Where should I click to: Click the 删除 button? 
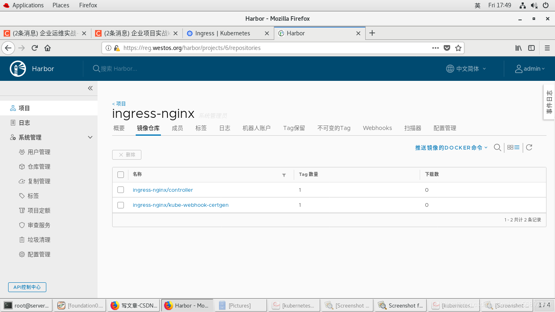(127, 155)
